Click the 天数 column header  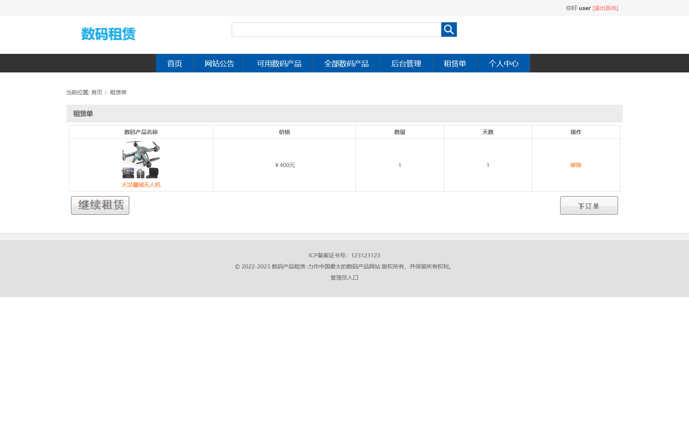pos(488,132)
